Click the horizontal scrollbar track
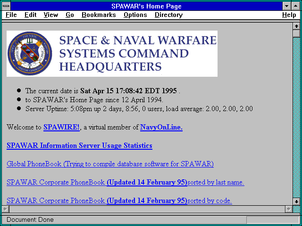The width and height of the screenshot is (302, 226). point(147,209)
